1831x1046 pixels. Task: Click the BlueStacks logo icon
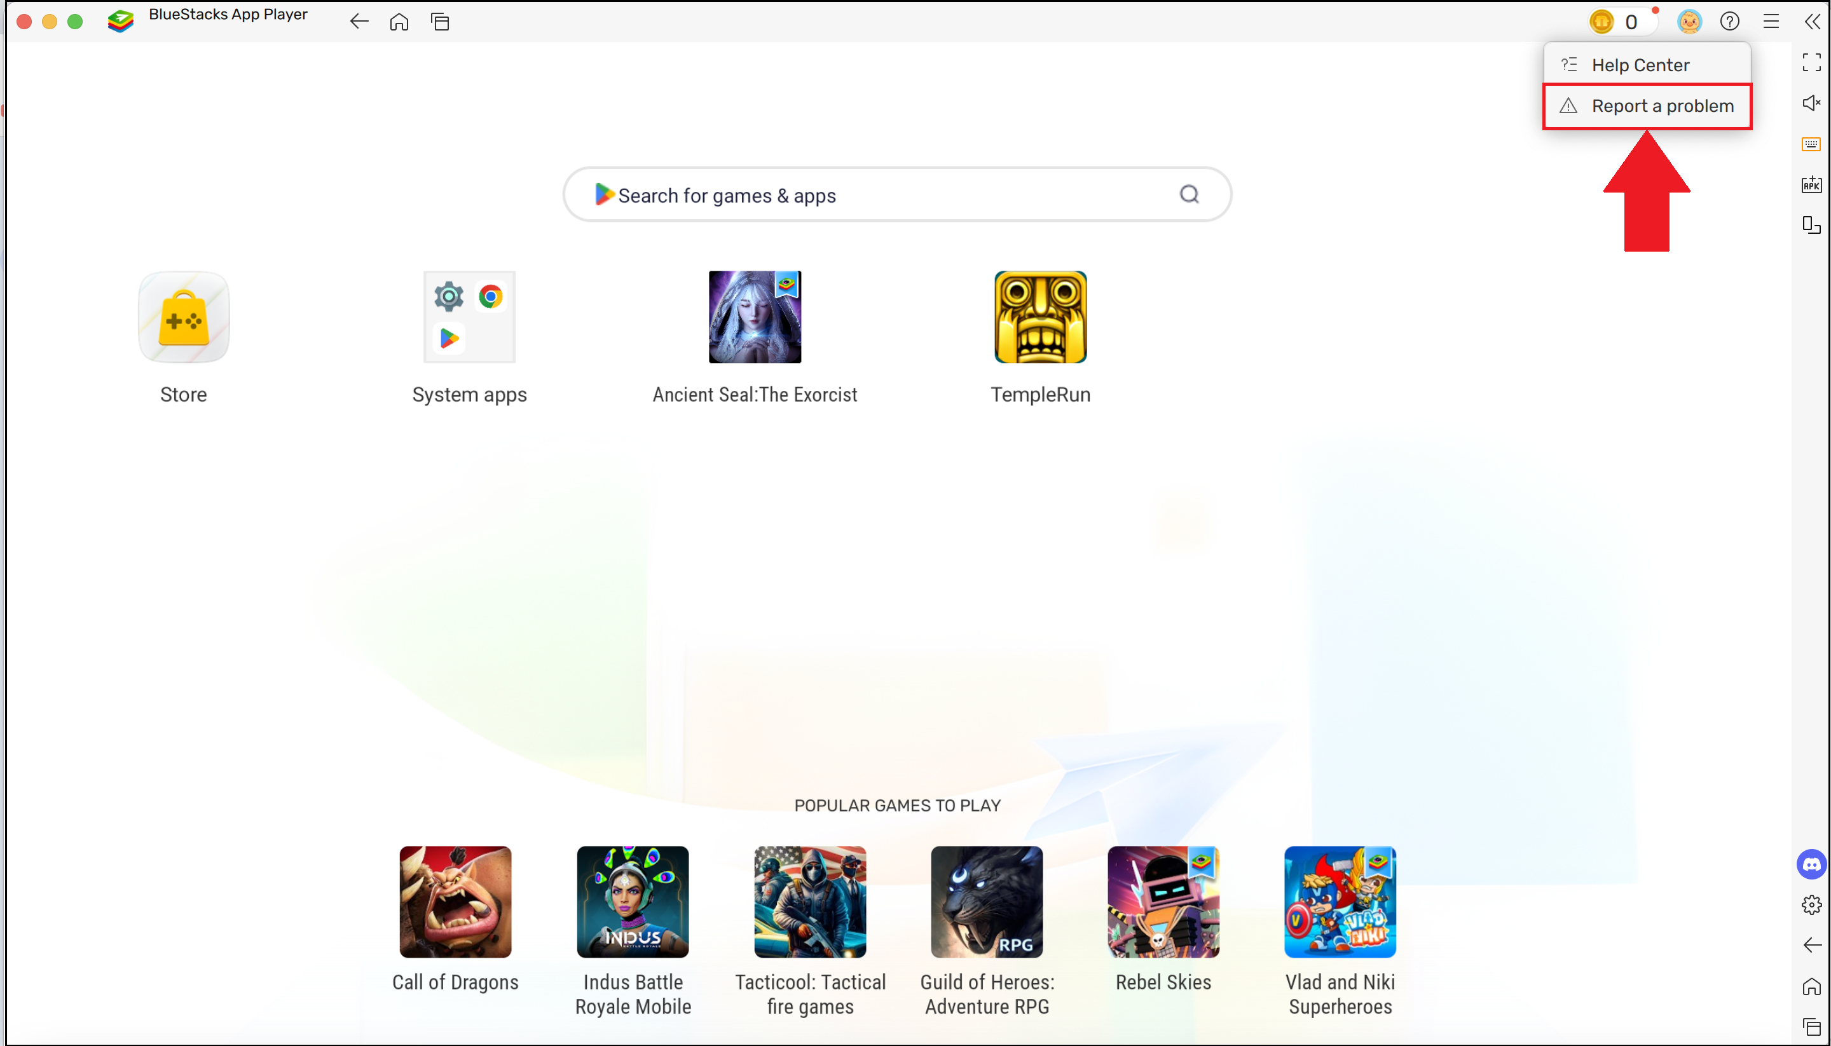click(x=121, y=21)
